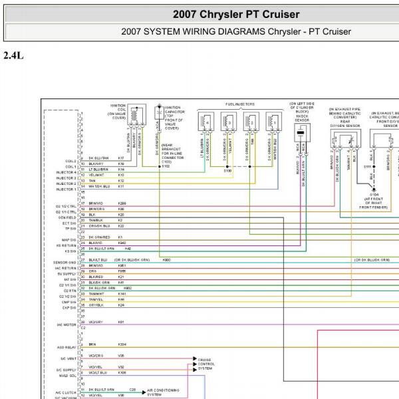Image resolution: width=399 pixels, height=399 pixels.
Task: Click the 'IAC MOTOR' pin label
Action: click(66, 325)
